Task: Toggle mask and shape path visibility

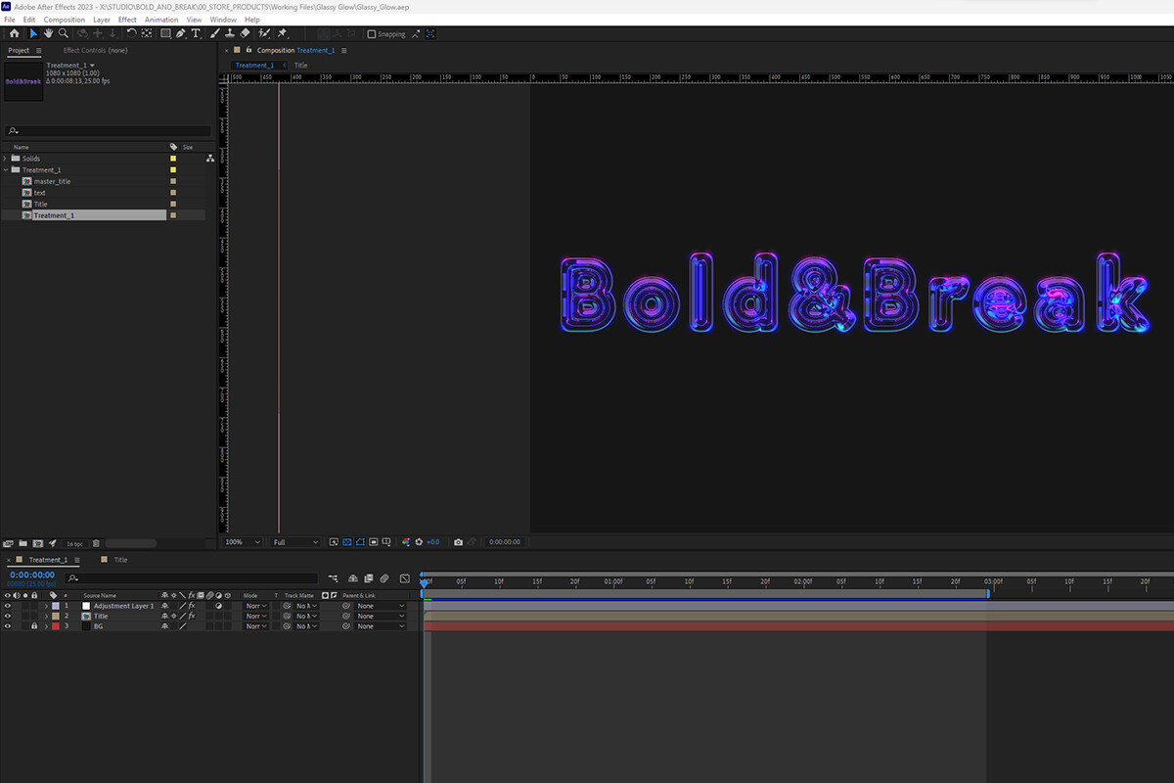Action: coord(360,541)
